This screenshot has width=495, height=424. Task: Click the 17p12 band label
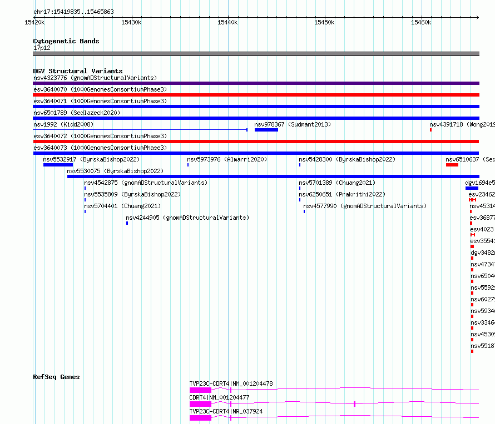(42, 48)
